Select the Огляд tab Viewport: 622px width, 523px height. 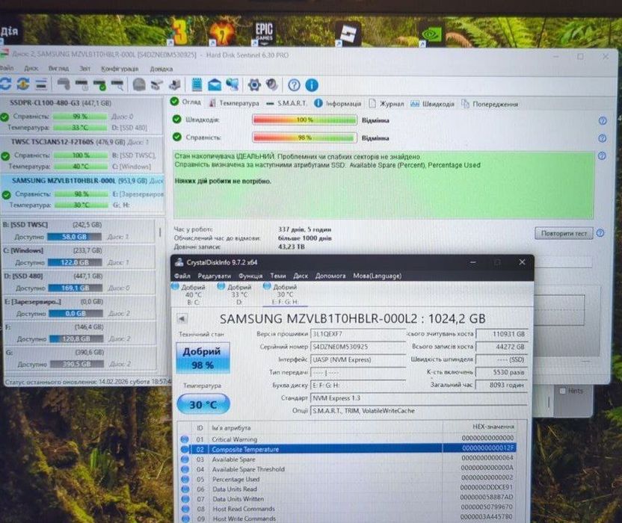[186, 102]
